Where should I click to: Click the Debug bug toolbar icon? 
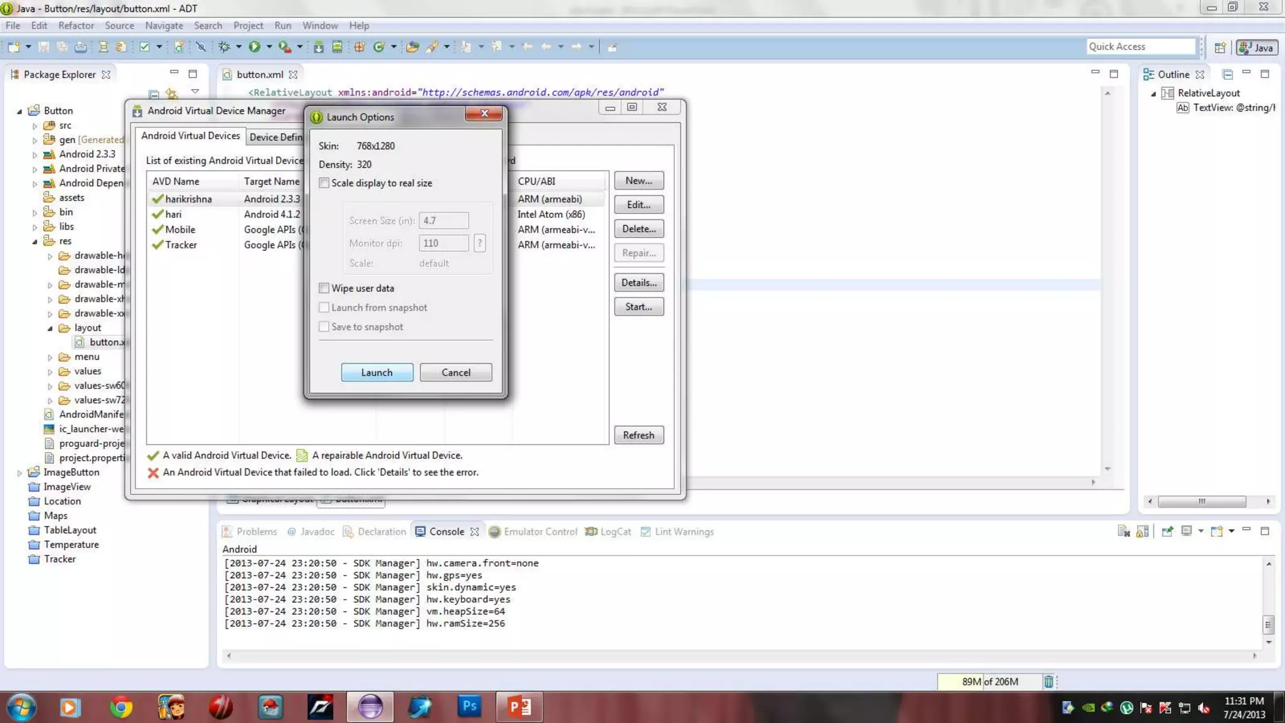click(224, 46)
